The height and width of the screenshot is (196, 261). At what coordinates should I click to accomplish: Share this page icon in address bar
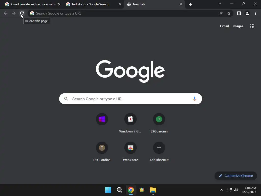221,13
